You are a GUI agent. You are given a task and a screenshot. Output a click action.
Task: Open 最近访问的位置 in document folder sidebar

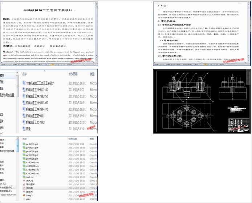pos(7,95)
